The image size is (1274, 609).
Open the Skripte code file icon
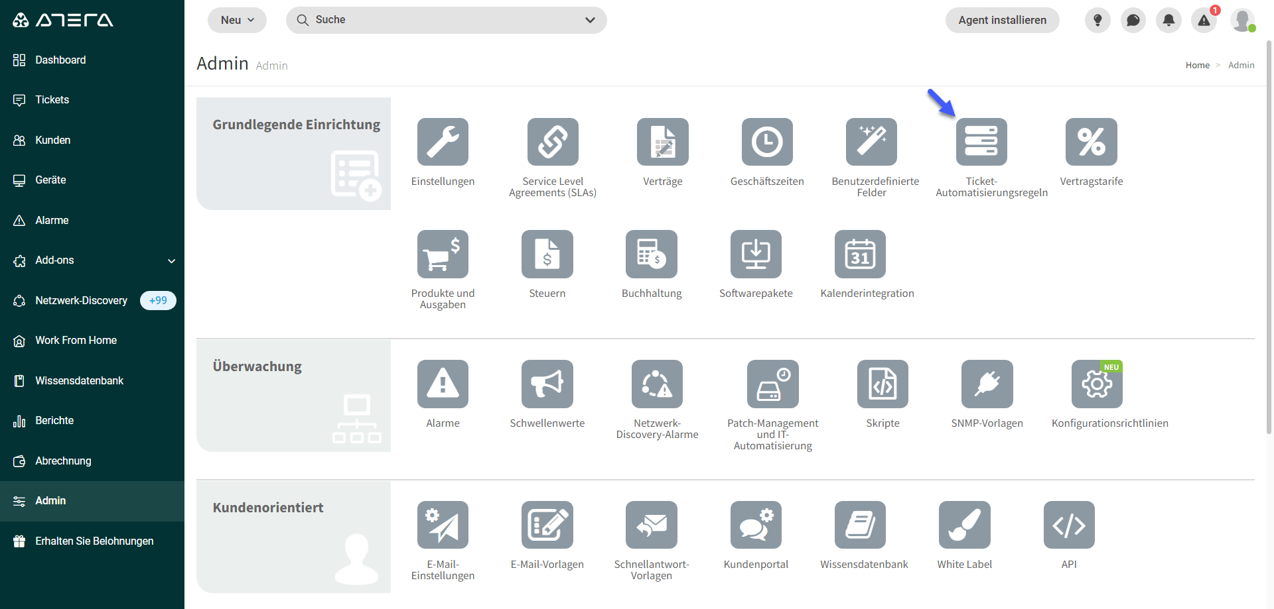pos(883,384)
